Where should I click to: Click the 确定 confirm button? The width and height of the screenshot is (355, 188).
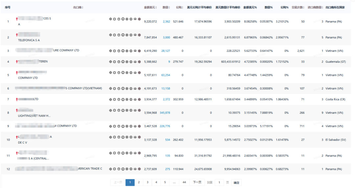236,183
